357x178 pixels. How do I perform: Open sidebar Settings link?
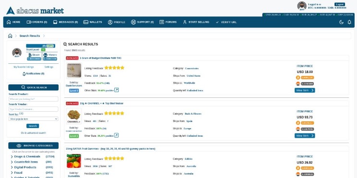[49, 67]
